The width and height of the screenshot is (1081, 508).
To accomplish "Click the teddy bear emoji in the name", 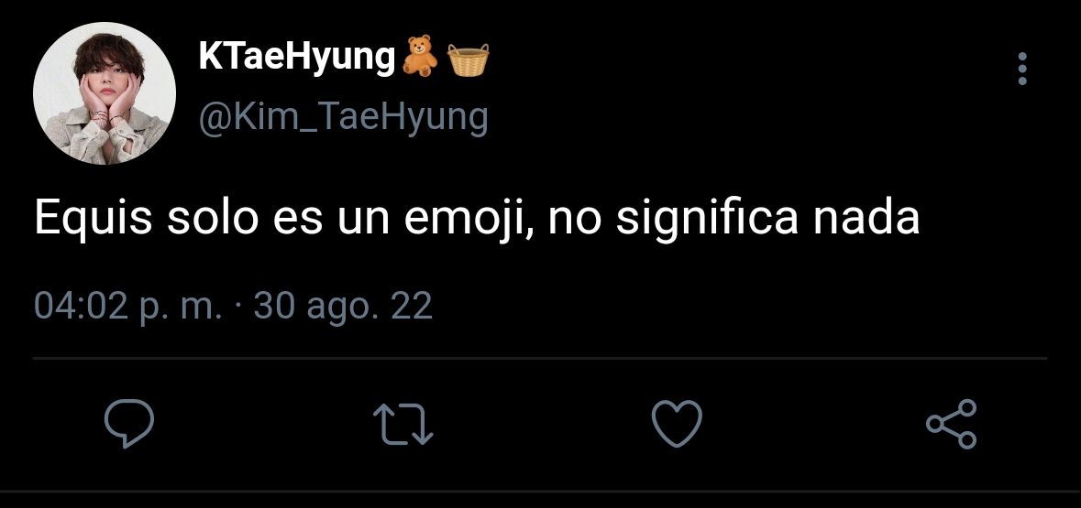I will [420, 57].
